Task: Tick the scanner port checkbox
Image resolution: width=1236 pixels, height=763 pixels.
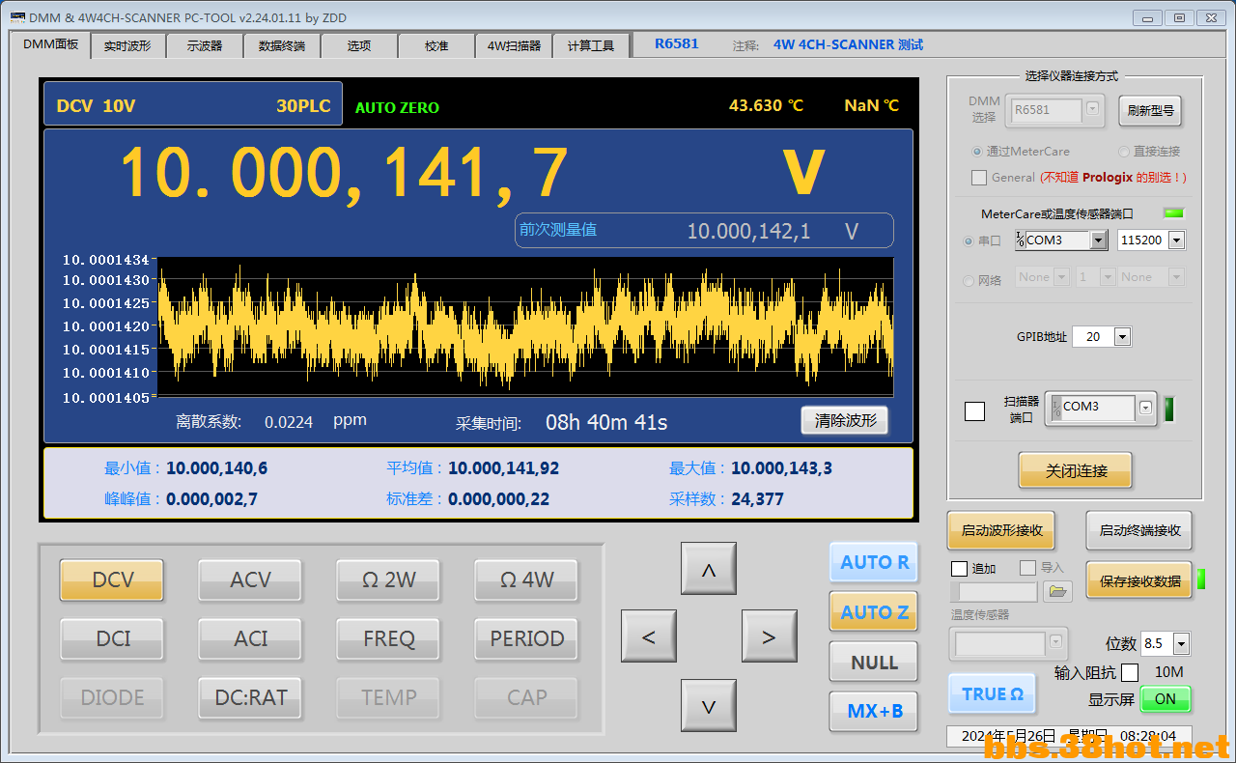Action: 975,410
